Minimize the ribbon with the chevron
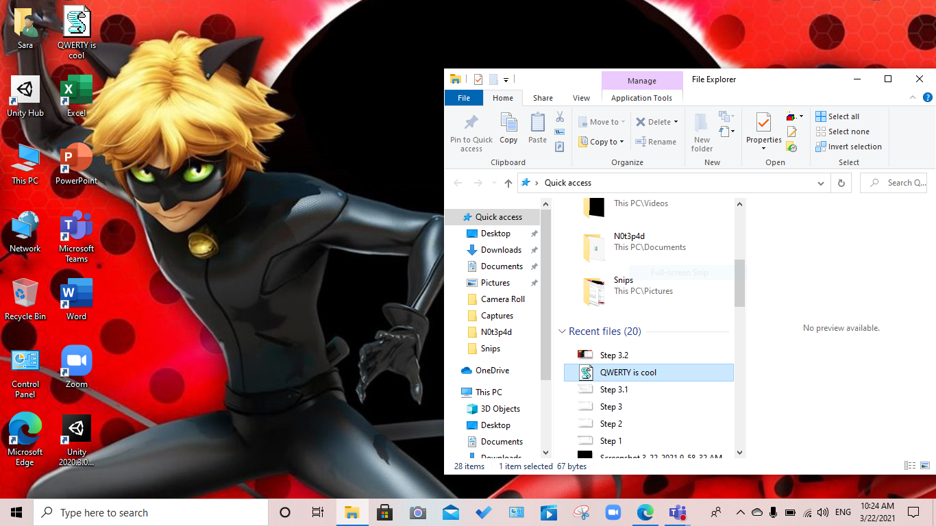 pos(912,98)
